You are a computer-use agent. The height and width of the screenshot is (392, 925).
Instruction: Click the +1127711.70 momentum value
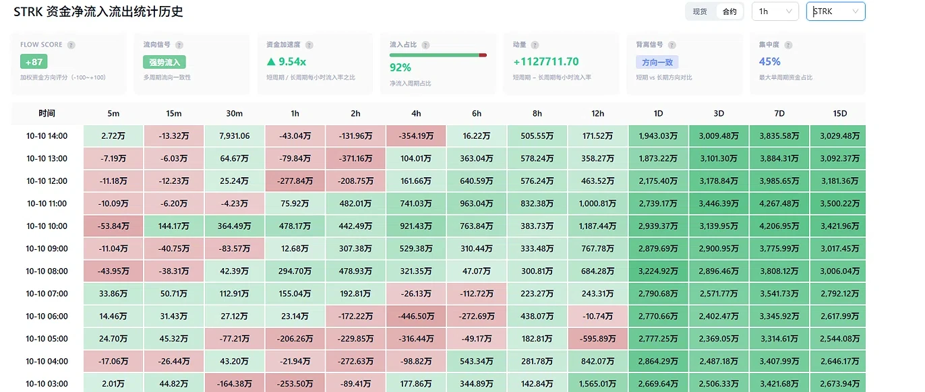(x=545, y=62)
